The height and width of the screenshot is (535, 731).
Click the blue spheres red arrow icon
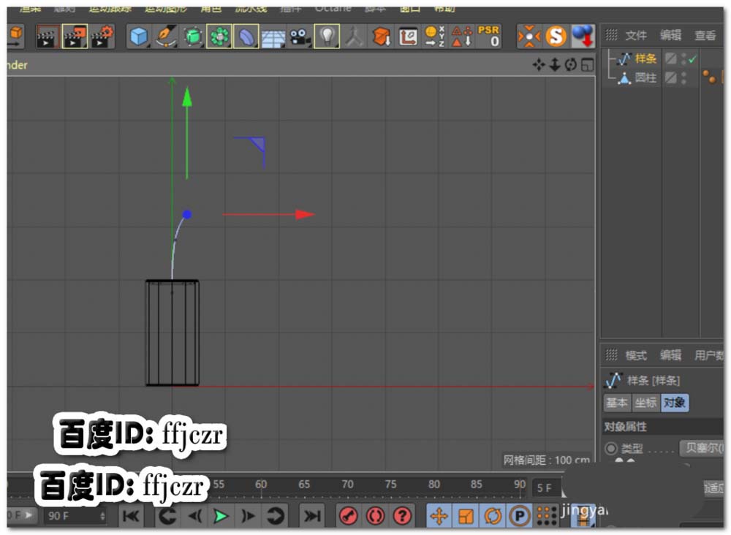pyautogui.click(x=583, y=37)
